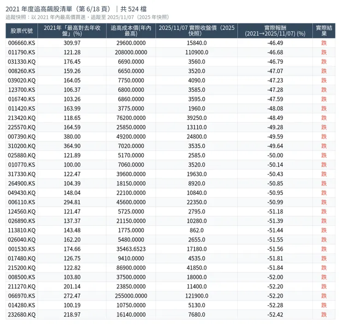Select stock code 215200.KQ
The height and width of the screenshot is (325, 341).
point(22,267)
